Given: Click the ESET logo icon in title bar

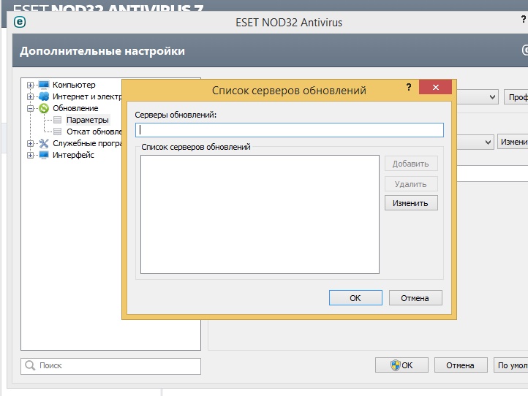Looking at the screenshot, I should (x=20, y=22).
